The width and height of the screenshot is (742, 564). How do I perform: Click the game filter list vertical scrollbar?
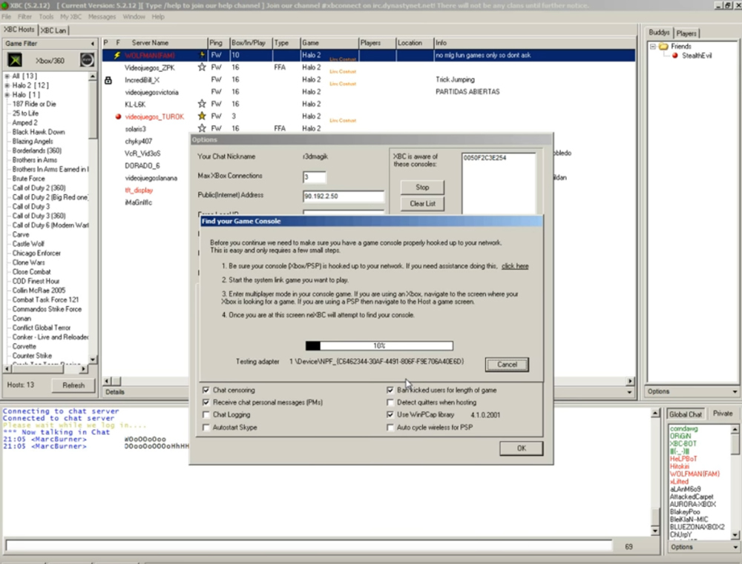(93, 217)
